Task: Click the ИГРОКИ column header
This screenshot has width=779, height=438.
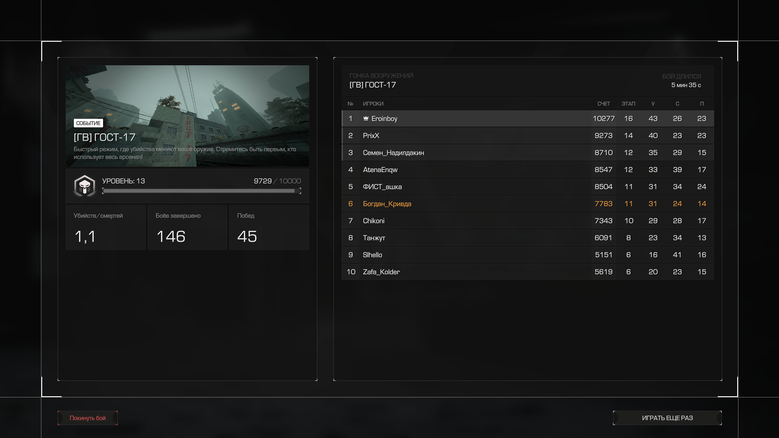Action: 373,104
